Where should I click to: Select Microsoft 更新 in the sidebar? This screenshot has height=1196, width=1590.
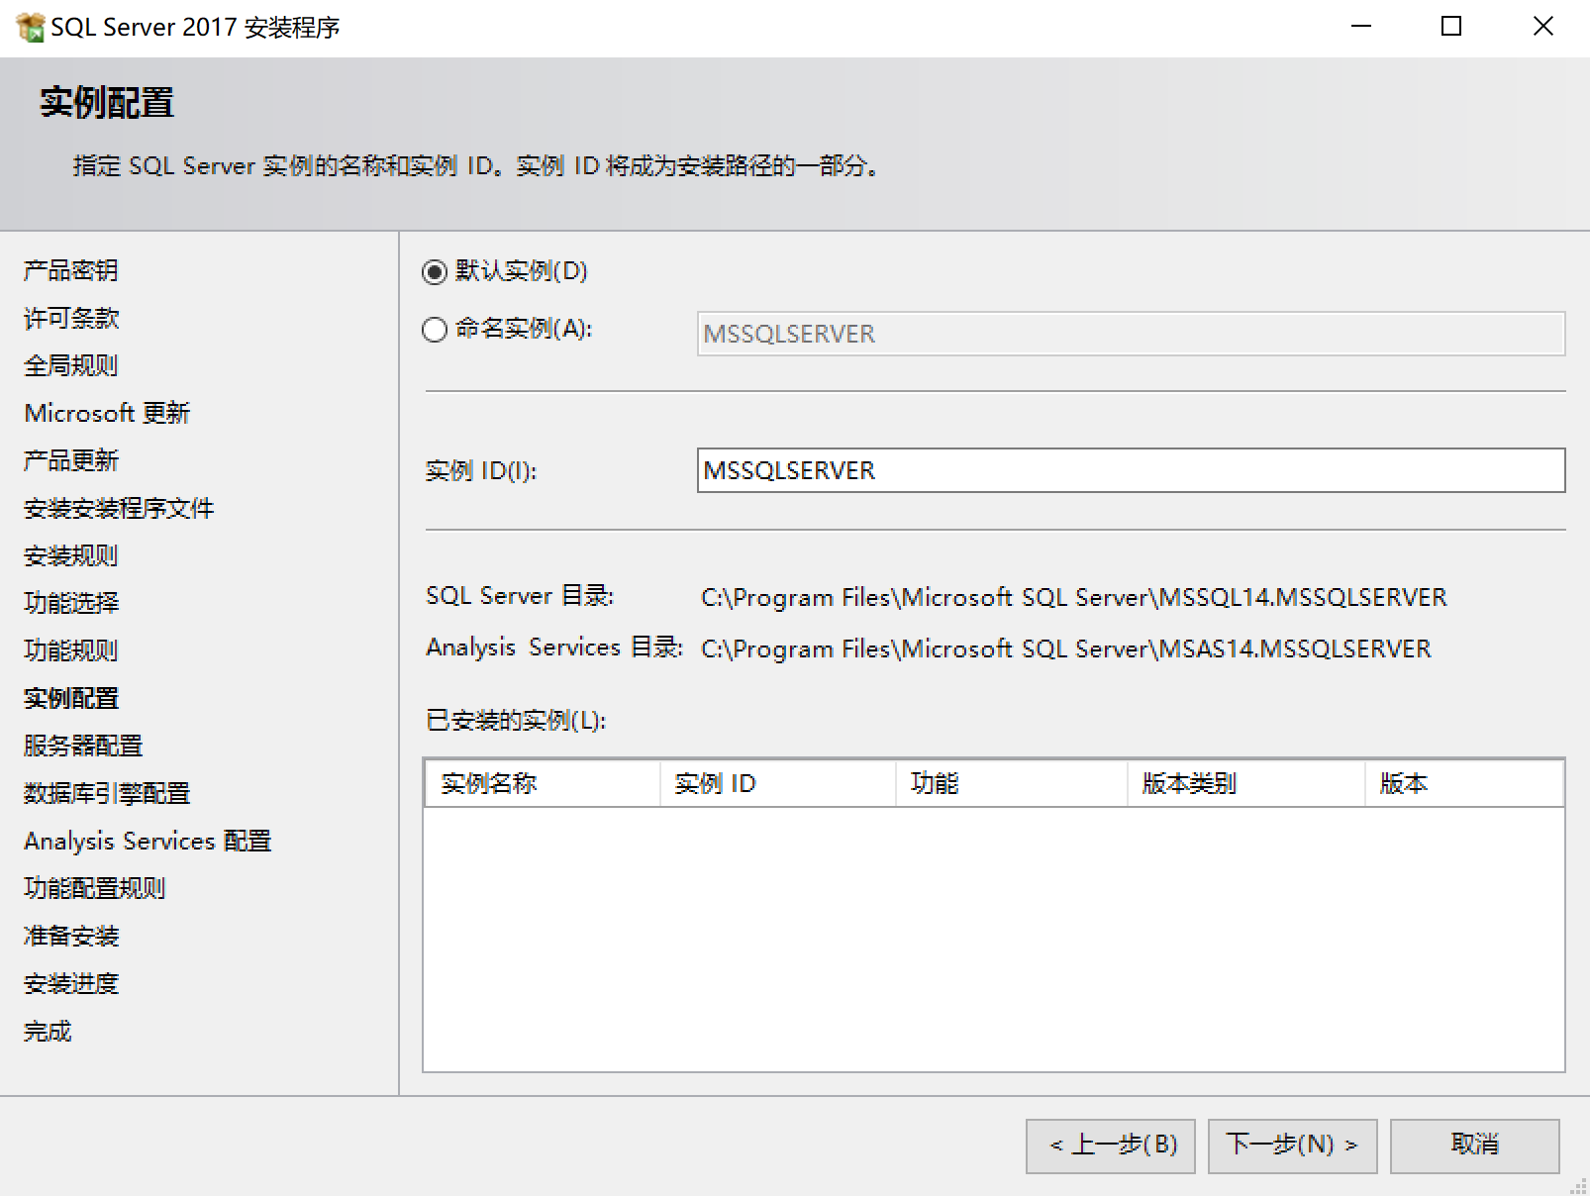point(107,413)
